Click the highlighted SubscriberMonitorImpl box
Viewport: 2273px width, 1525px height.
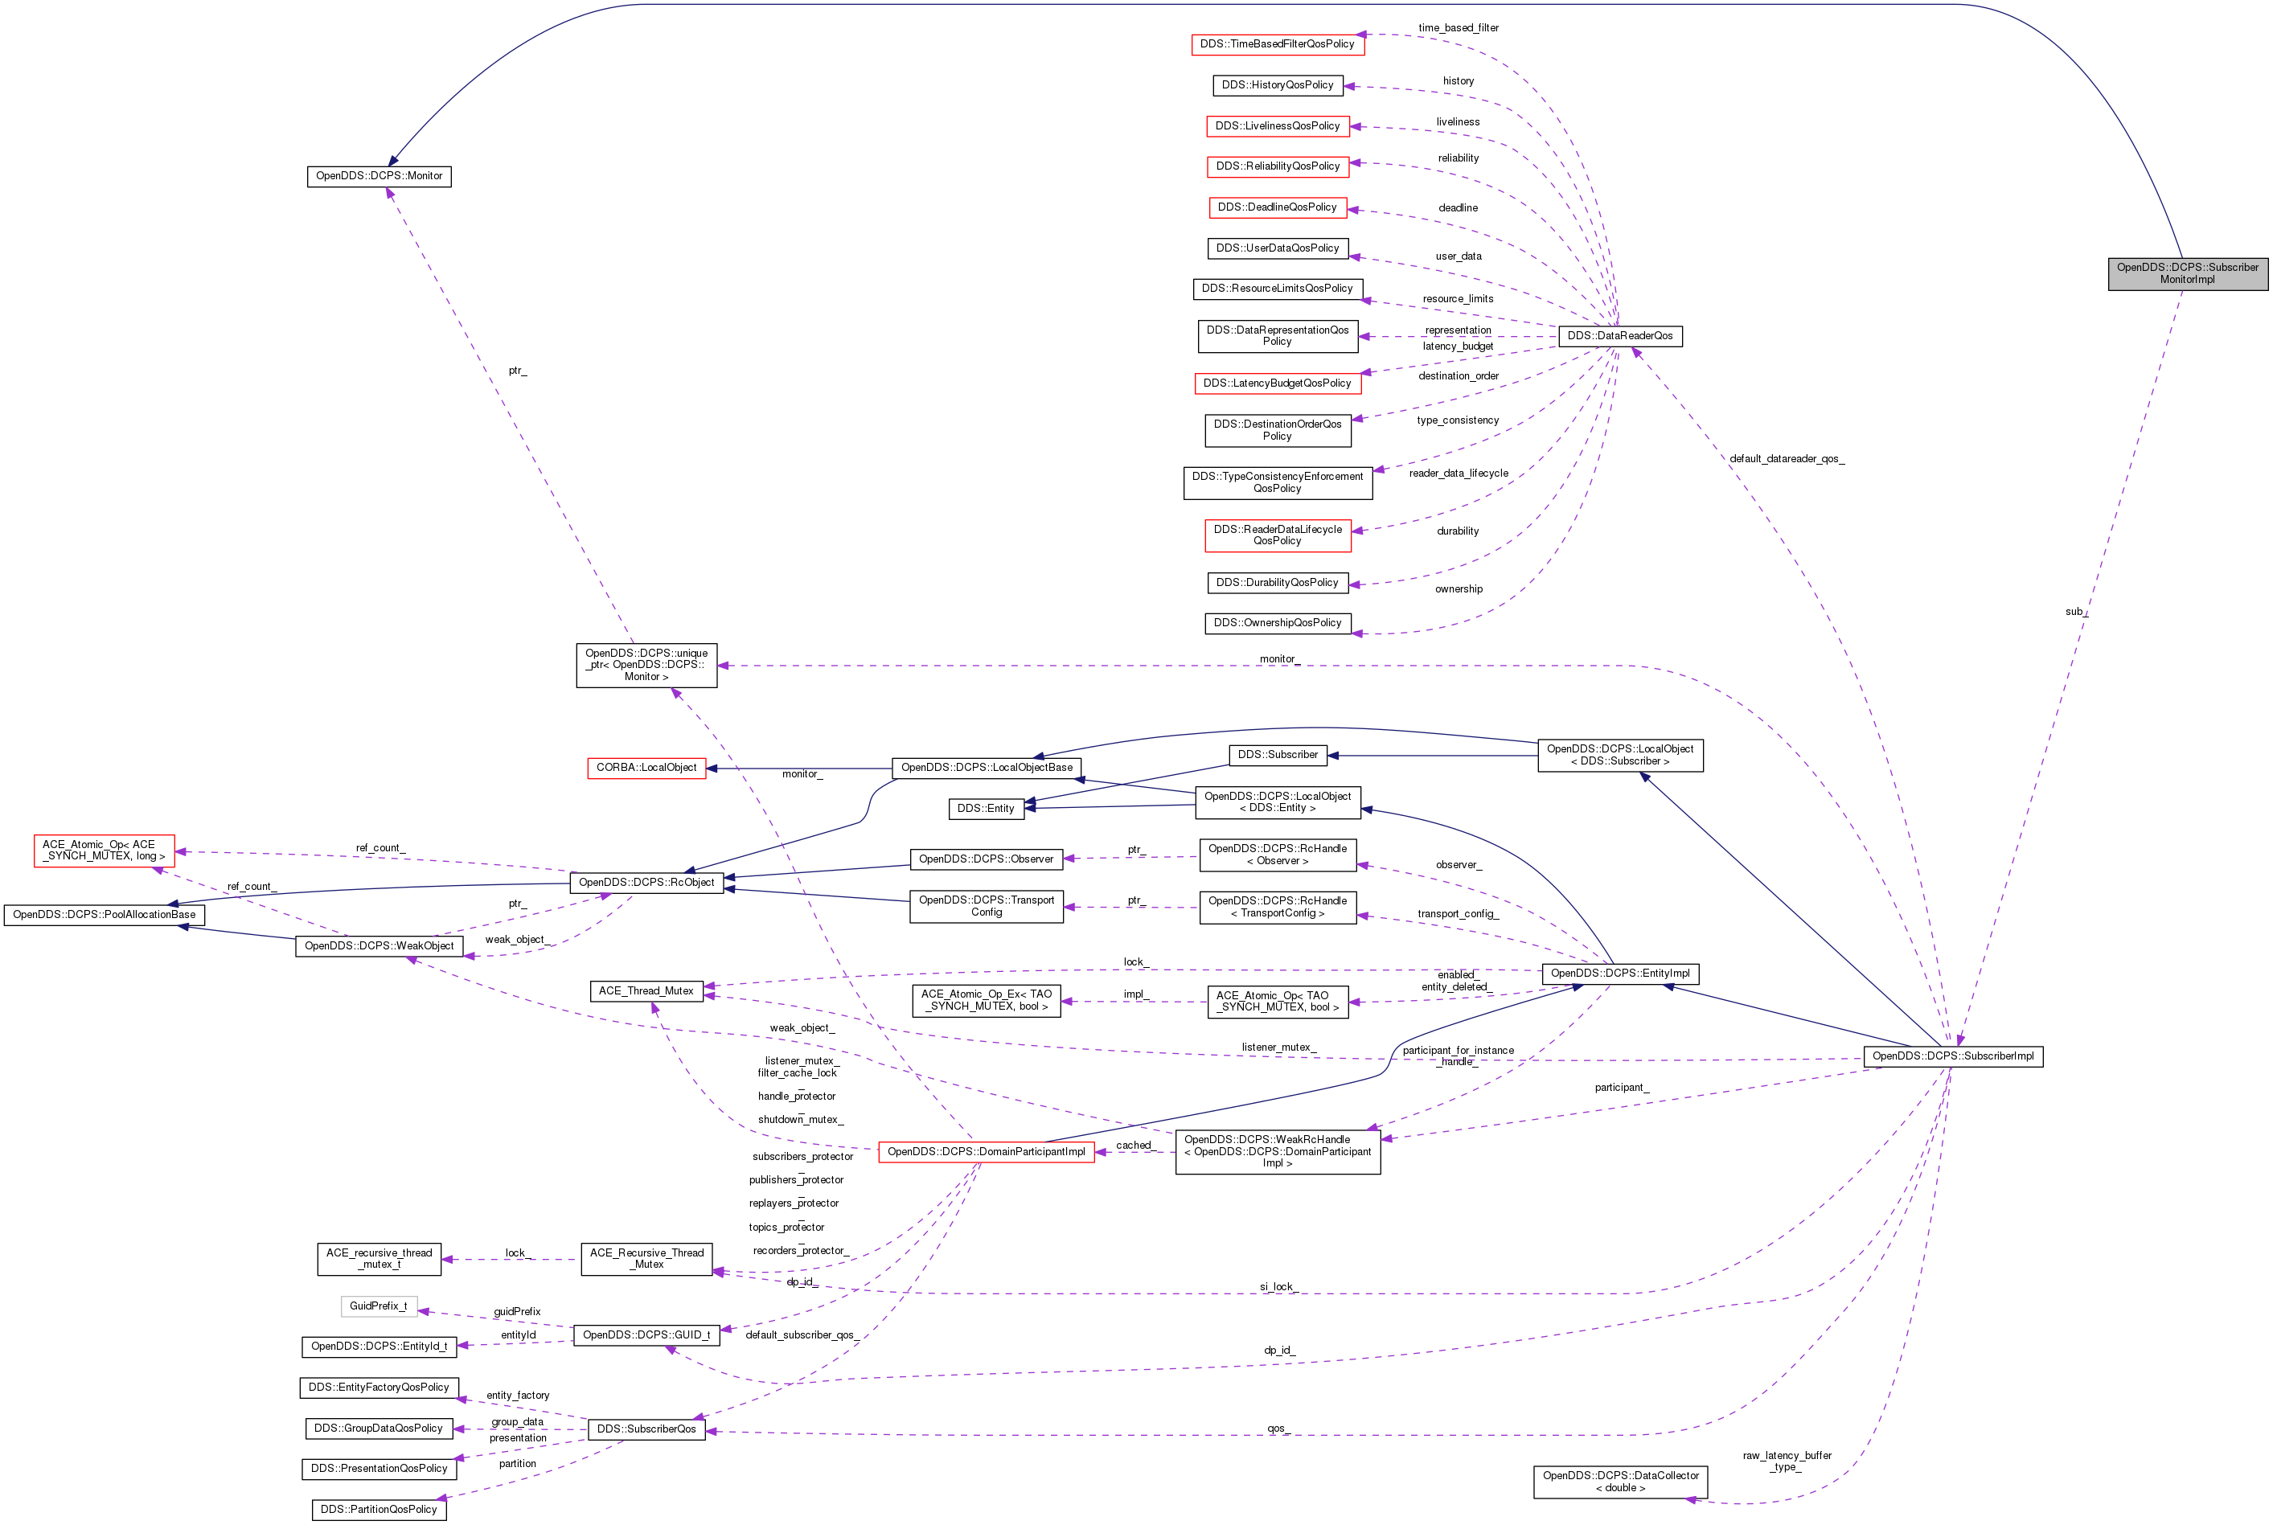point(2188,273)
